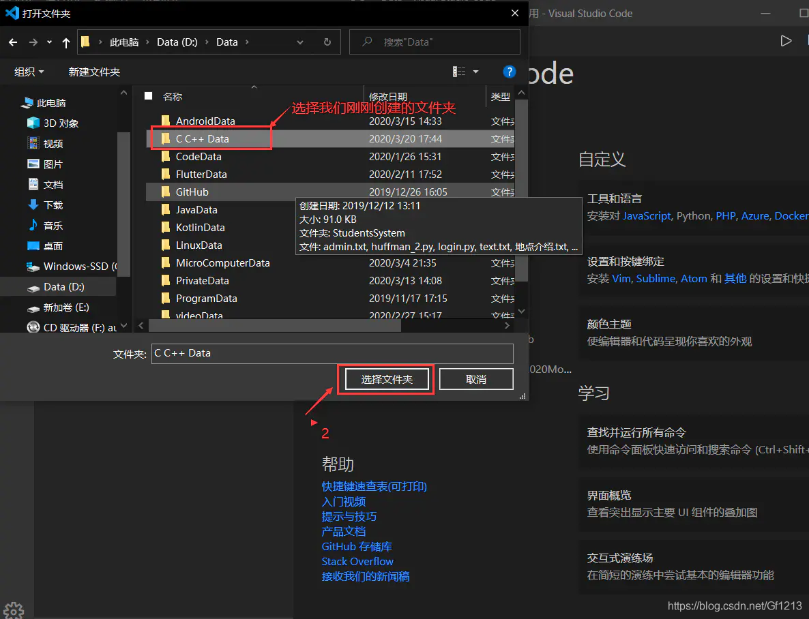Open recent locations dropdown arrow
Screen dimensions: 809x619
(50, 42)
